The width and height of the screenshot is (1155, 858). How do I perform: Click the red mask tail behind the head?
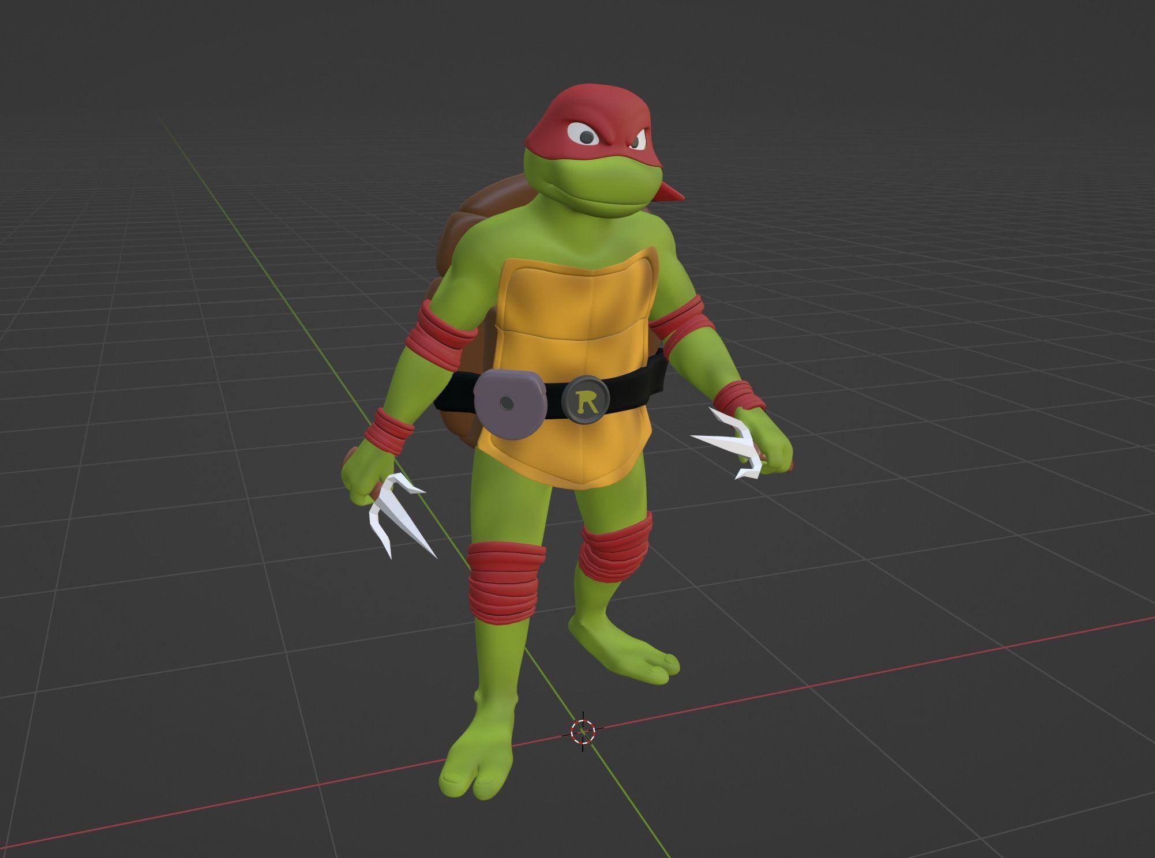(x=668, y=193)
